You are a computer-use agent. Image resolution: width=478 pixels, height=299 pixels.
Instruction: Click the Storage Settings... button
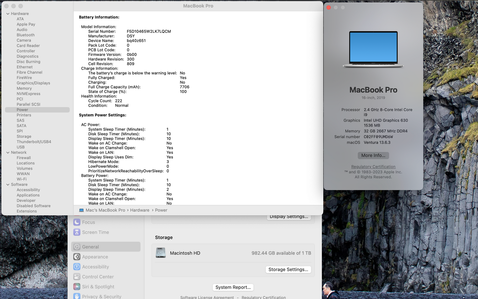[x=288, y=270]
